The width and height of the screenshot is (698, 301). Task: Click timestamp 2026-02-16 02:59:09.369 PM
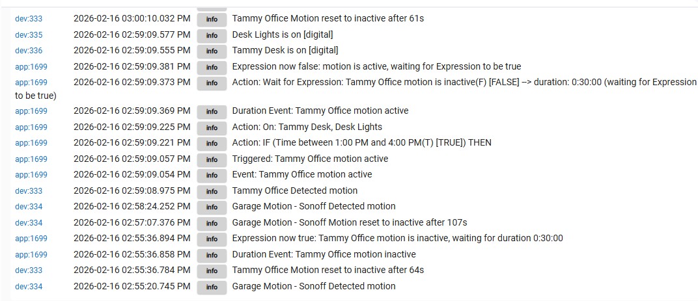pyautogui.click(x=132, y=111)
